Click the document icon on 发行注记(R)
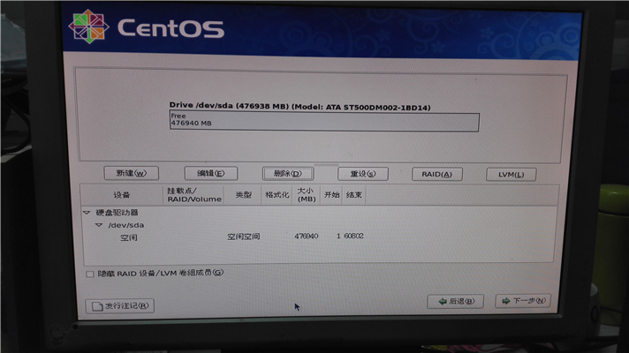629x353 pixels. point(97,306)
